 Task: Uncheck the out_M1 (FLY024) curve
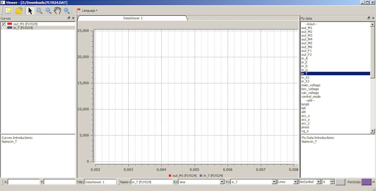pos(4,24)
